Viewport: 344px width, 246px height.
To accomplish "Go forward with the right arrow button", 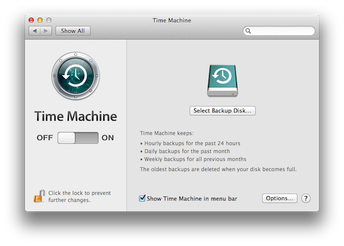I will click(x=46, y=31).
